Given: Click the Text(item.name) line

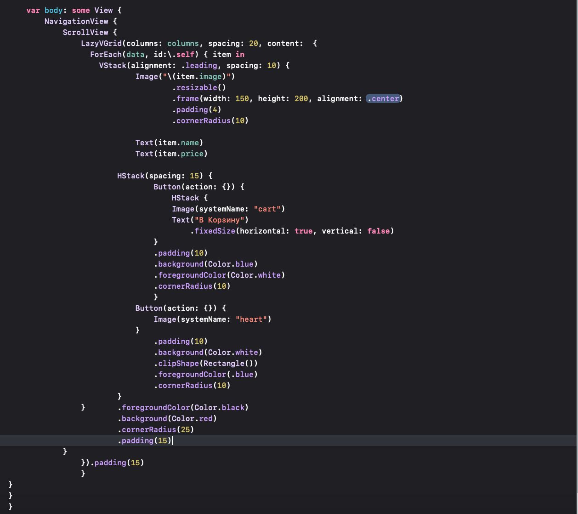Looking at the screenshot, I should 170,143.
